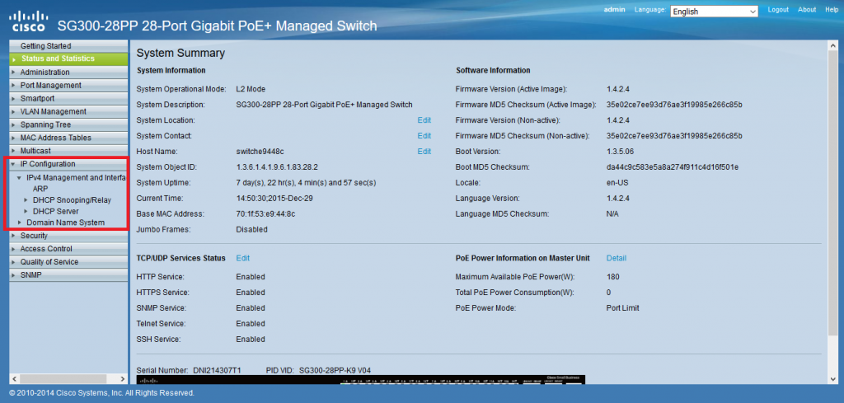Open the SNMP menu
This screenshot has height=403, width=844.
click(x=69, y=275)
